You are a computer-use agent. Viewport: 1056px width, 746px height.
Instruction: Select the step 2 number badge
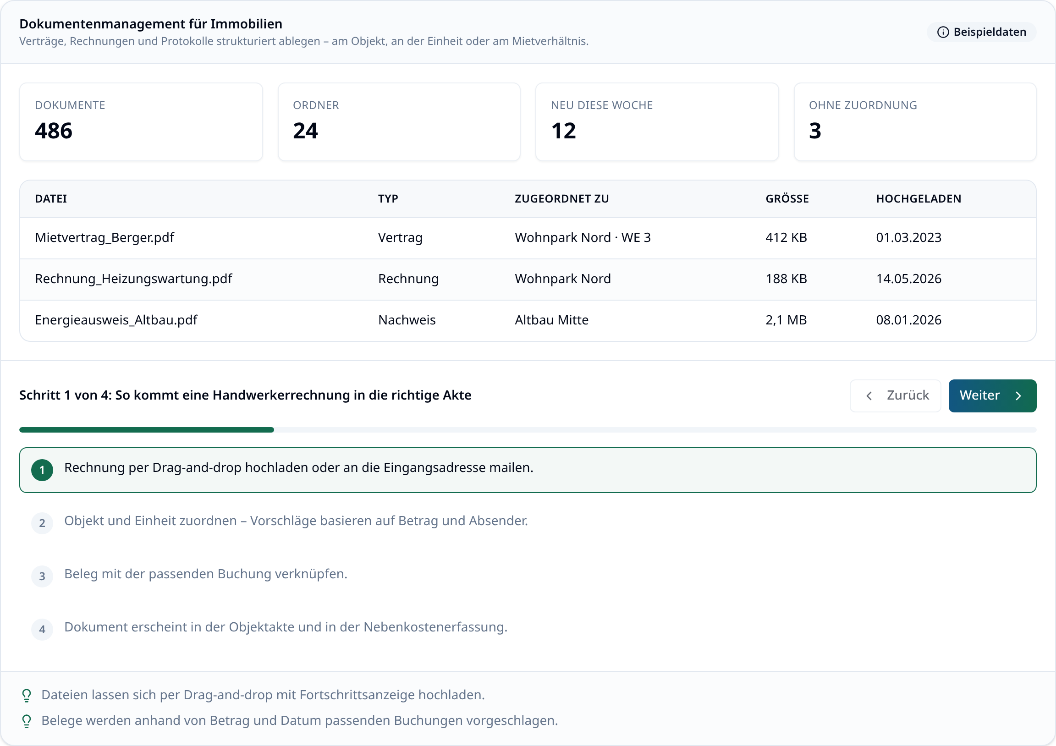[x=42, y=523]
